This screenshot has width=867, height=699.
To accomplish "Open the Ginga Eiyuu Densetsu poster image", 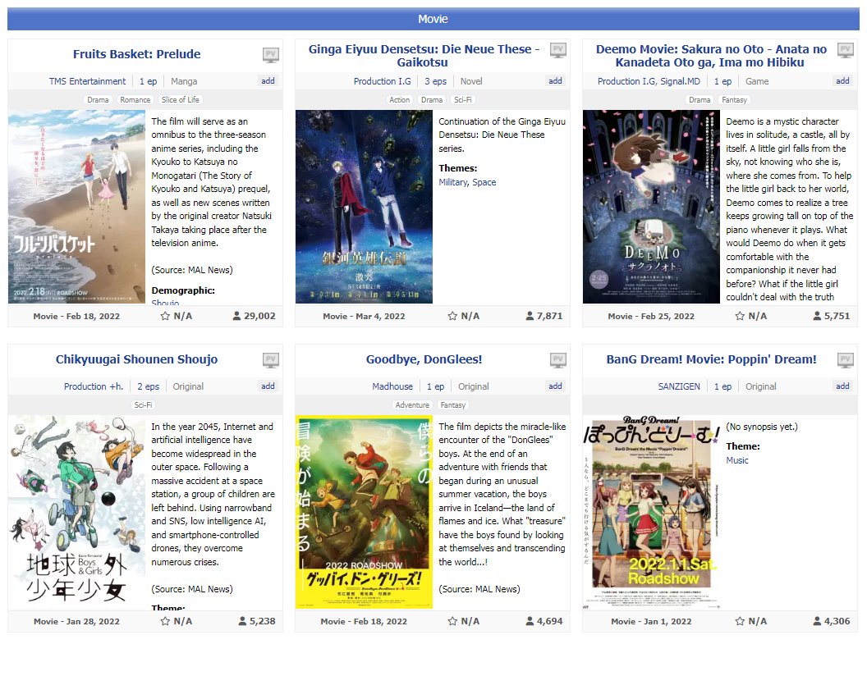I will click(364, 207).
